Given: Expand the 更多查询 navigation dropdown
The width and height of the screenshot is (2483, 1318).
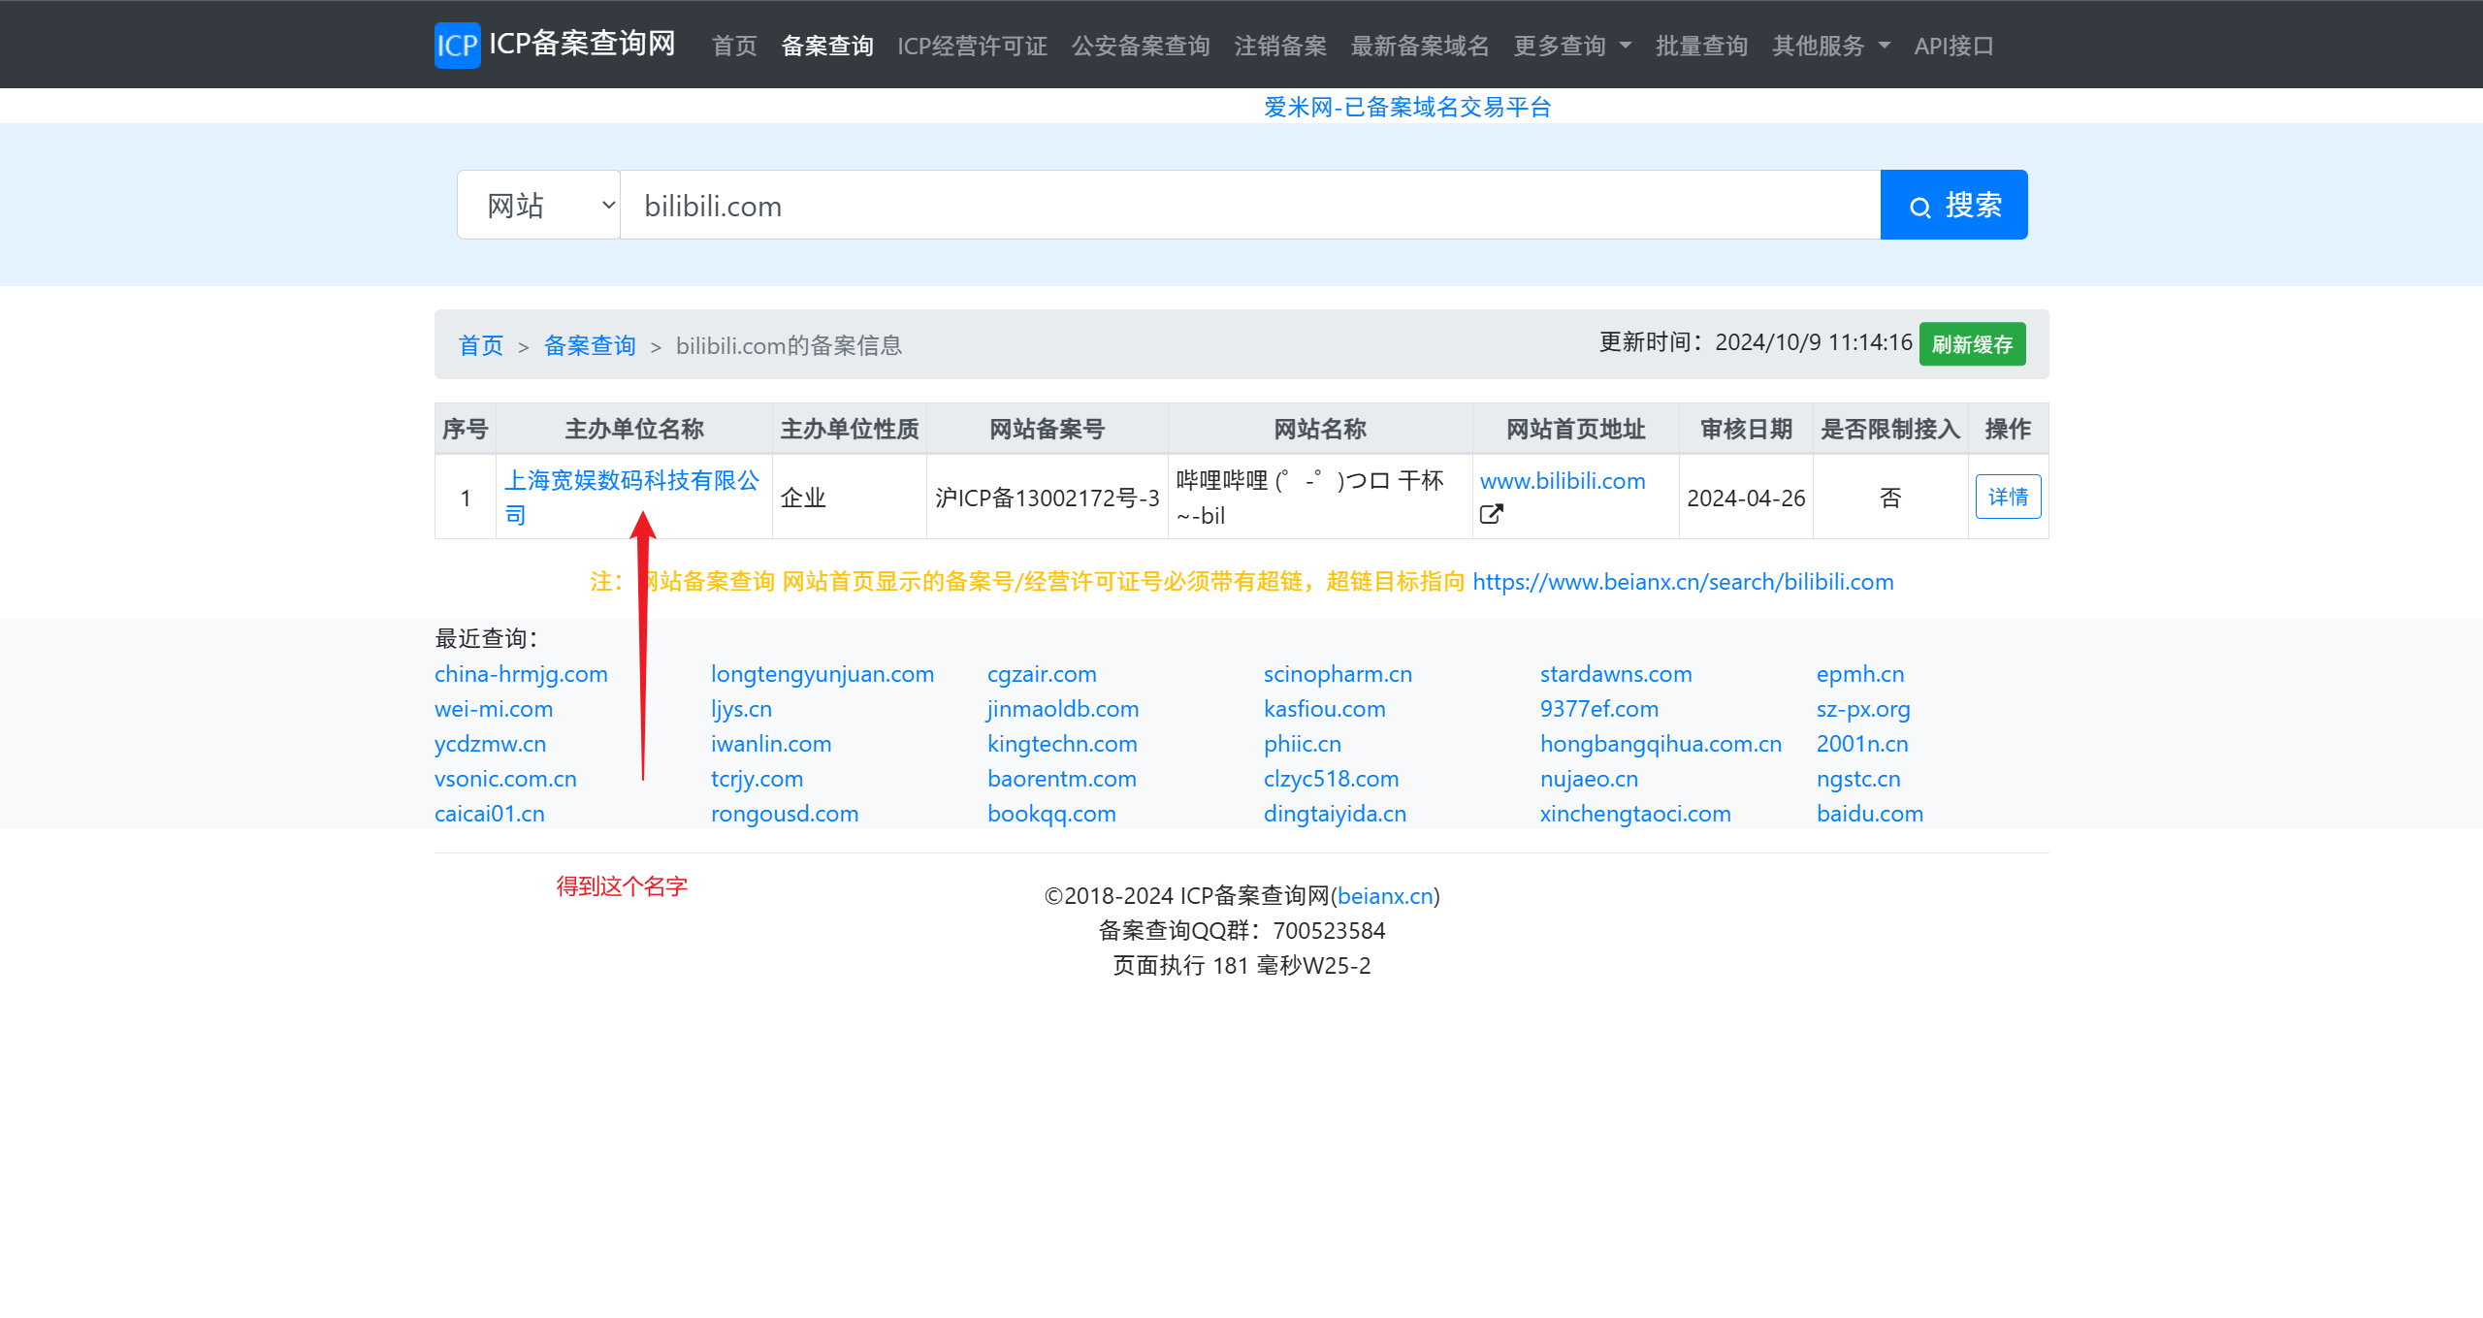Looking at the screenshot, I should pyautogui.click(x=1571, y=45).
